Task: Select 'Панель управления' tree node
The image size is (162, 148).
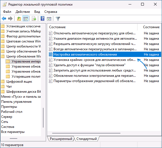Action: pos(16,102)
